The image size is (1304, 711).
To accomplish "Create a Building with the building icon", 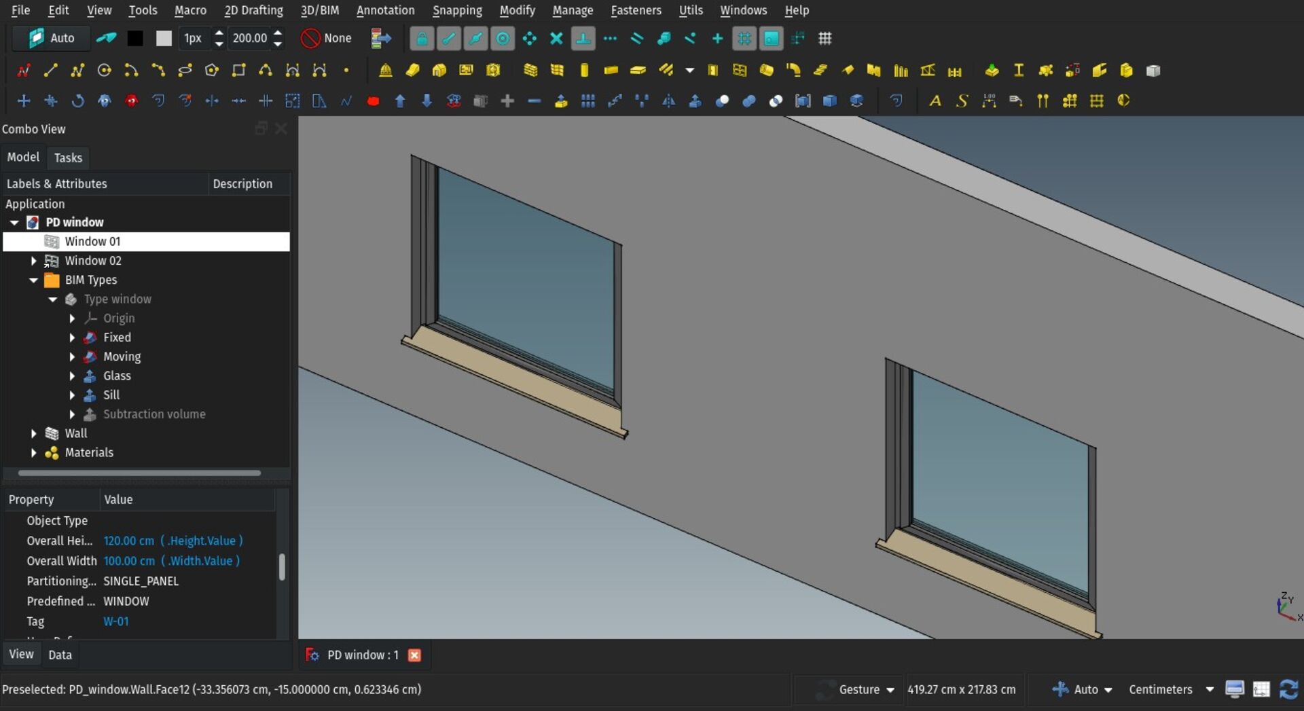I will 439,71.
